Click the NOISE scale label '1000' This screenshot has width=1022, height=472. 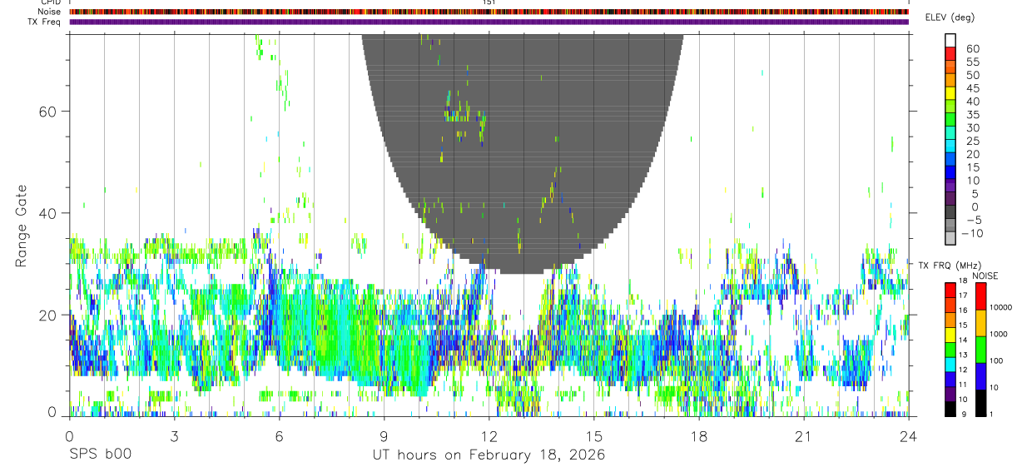point(999,334)
